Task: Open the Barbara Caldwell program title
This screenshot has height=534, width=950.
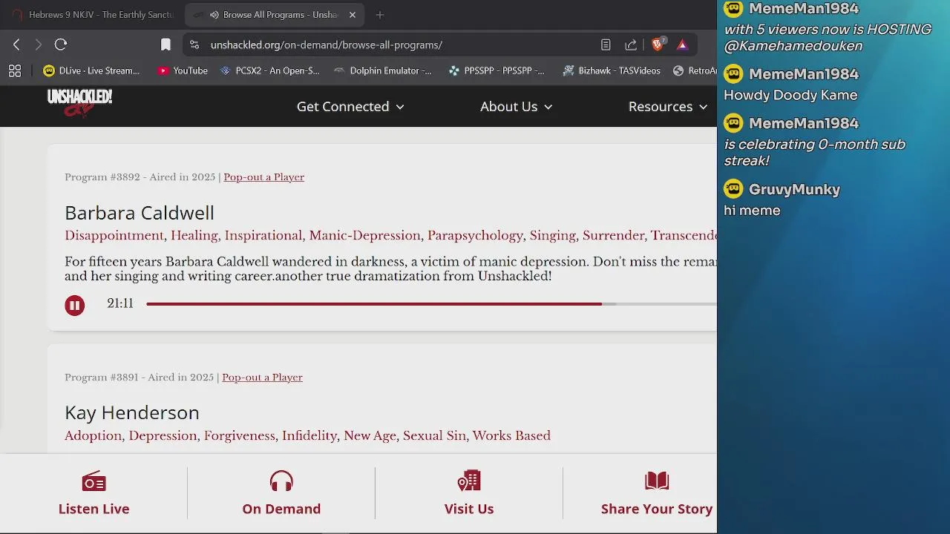Action: pos(140,213)
